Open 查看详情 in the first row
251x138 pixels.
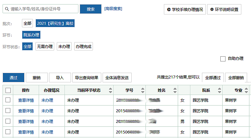point(26,100)
